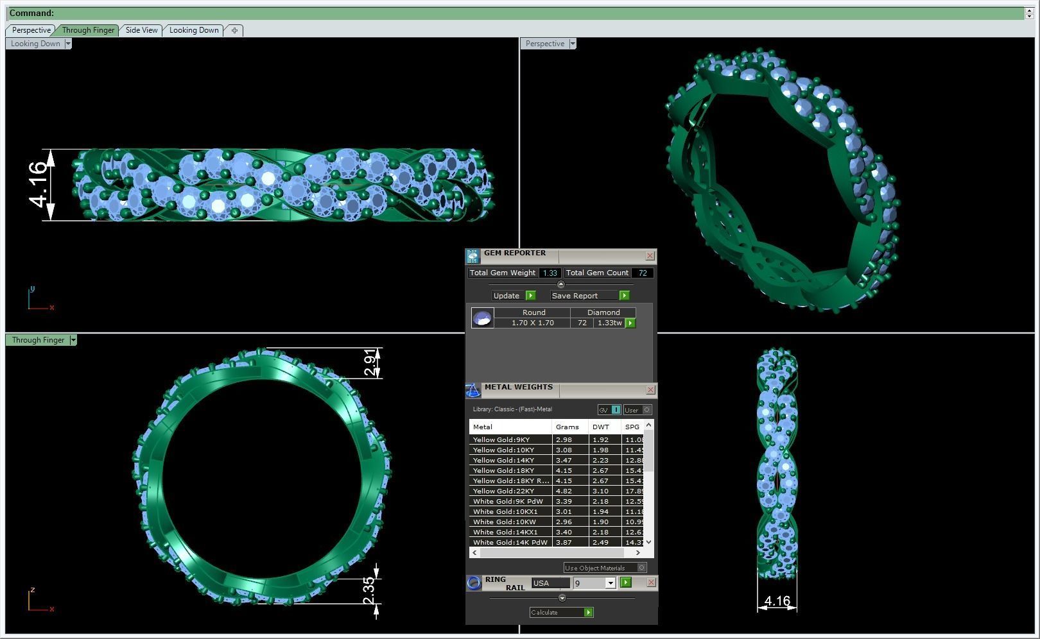
Task: Open the Perspective viewport menu arrow
Action: [x=573, y=44]
